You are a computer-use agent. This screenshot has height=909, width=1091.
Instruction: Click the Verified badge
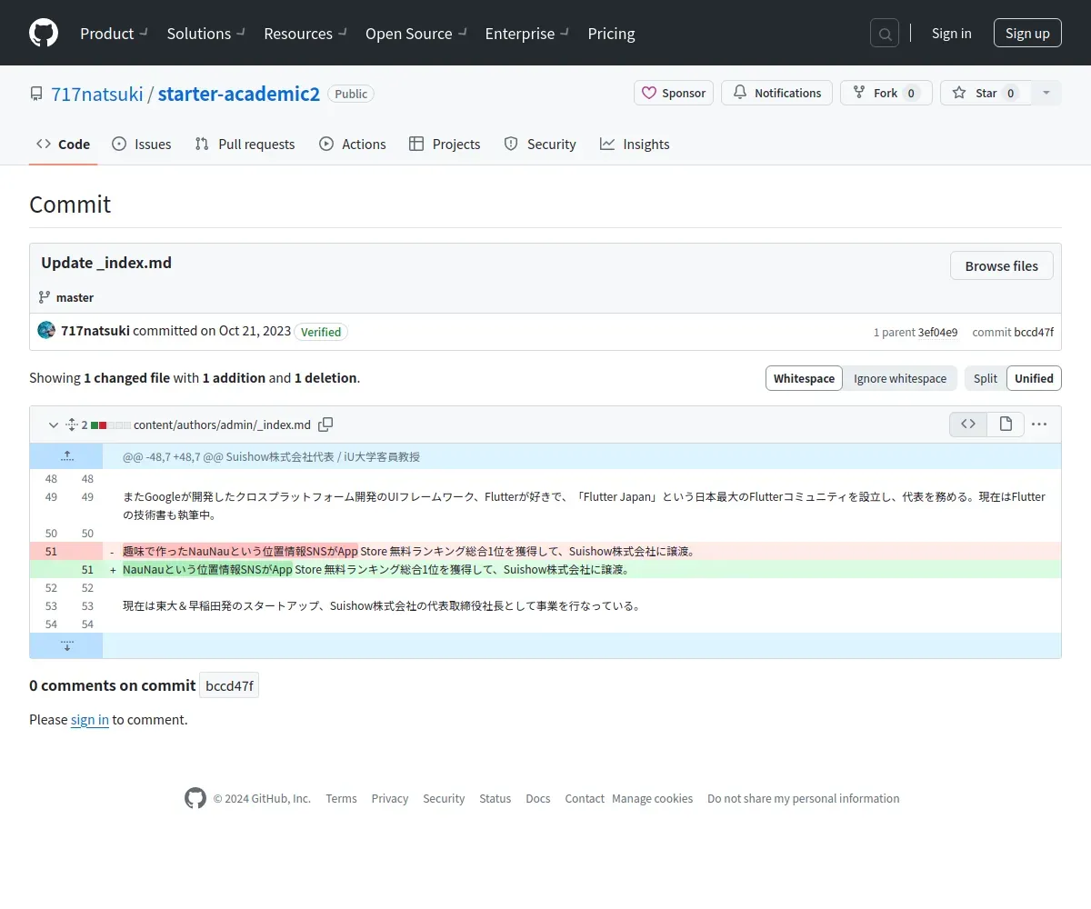(x=321, y=332)
